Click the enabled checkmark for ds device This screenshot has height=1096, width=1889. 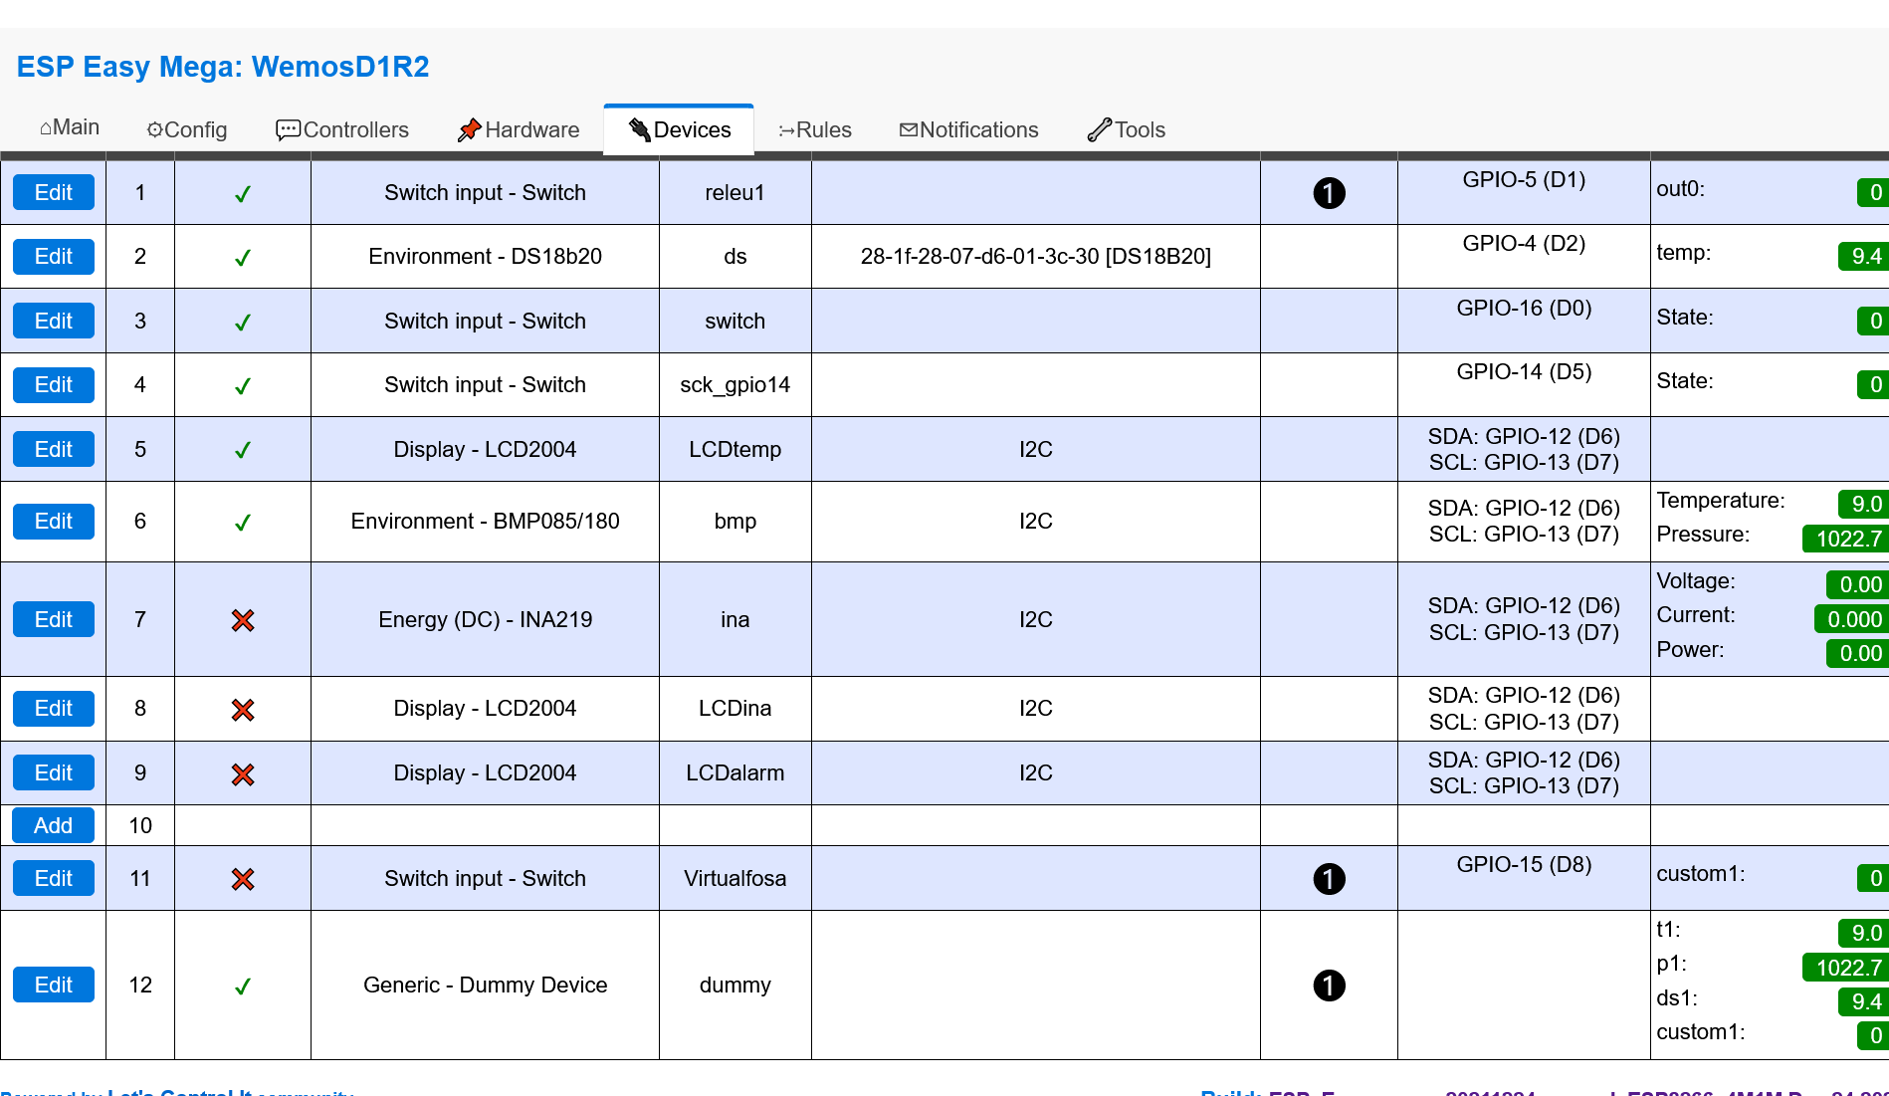242,258
